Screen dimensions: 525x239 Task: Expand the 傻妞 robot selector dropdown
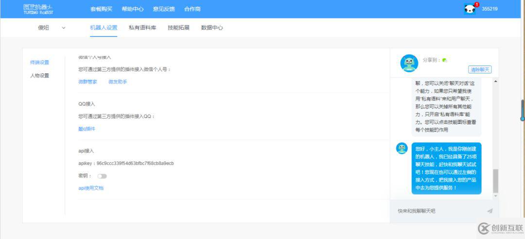coord(63,28)
